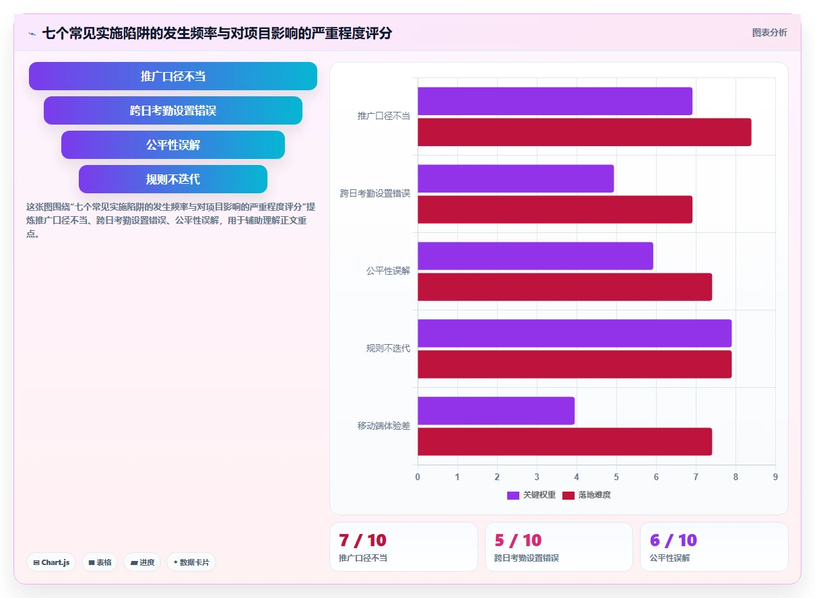Select the 跨日考勤设置错误 funnel bar
The height and width of the screenshot is (598, 815).
click(x=173, y=110)
